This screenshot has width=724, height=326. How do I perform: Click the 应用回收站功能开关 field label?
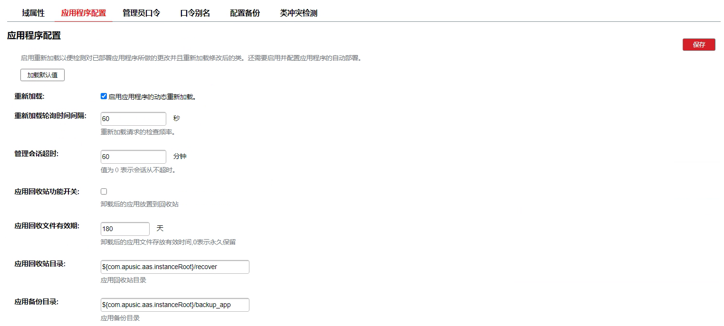[47, 192]
